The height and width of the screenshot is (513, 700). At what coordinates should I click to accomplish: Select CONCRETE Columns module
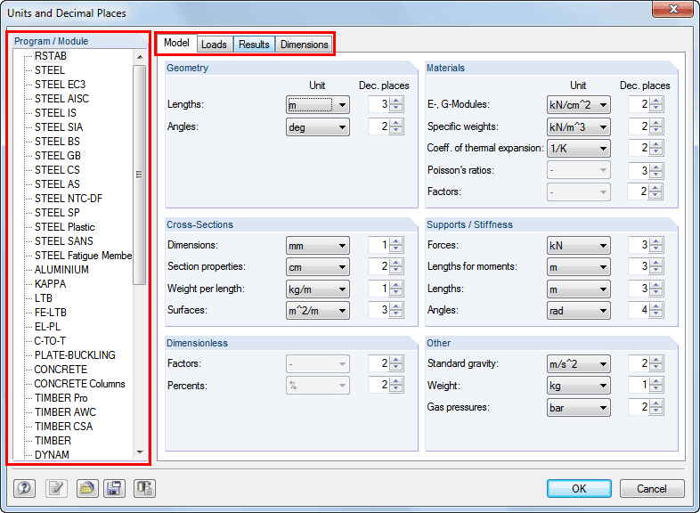tap(79, 384)
